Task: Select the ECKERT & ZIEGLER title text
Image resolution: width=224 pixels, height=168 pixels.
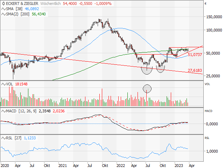Action: 22,3
